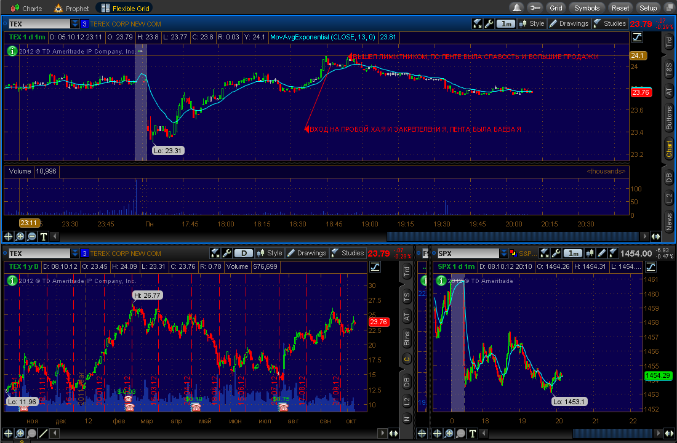
Task: Click the Reset button
Action: tap(620, 8)
